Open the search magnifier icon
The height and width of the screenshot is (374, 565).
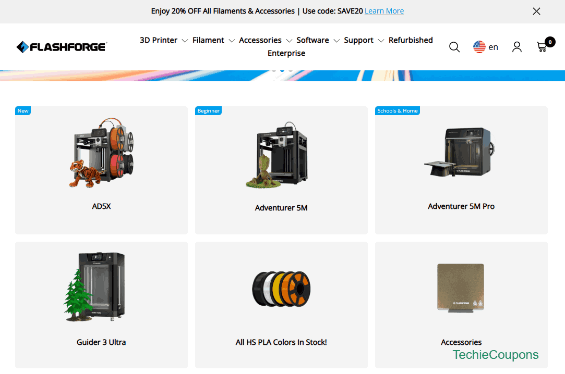[x=454, y=47]
